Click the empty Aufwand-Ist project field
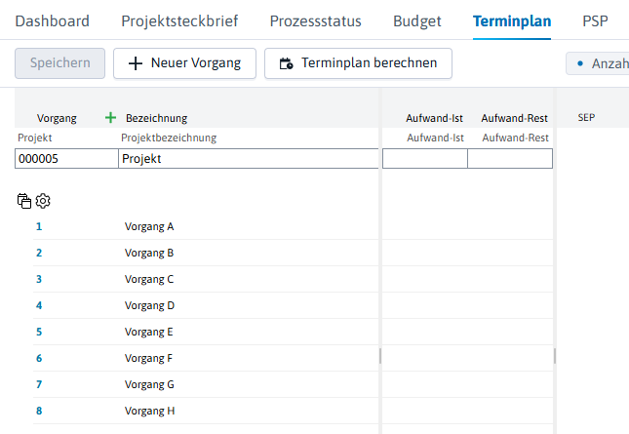Screen dimensions: 629x434 click(425, 158)
